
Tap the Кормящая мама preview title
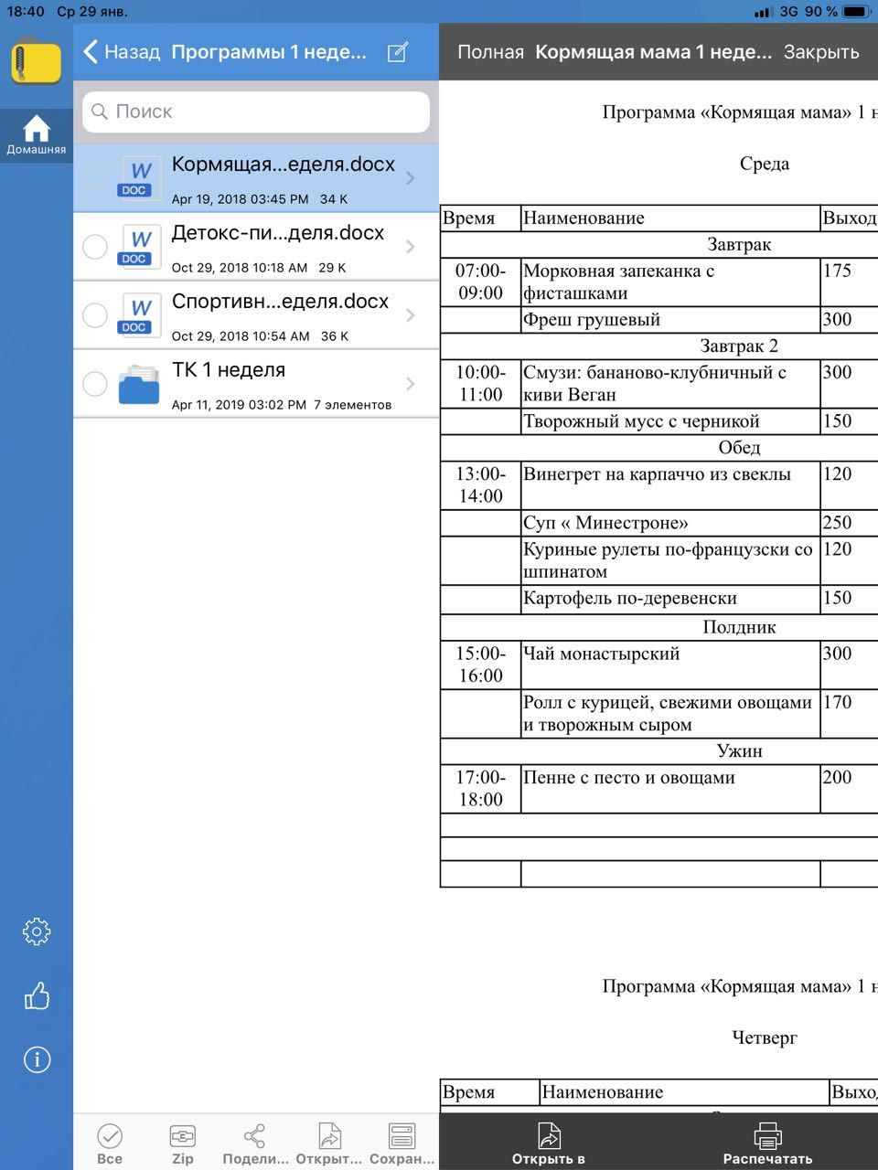pos(653,52)
